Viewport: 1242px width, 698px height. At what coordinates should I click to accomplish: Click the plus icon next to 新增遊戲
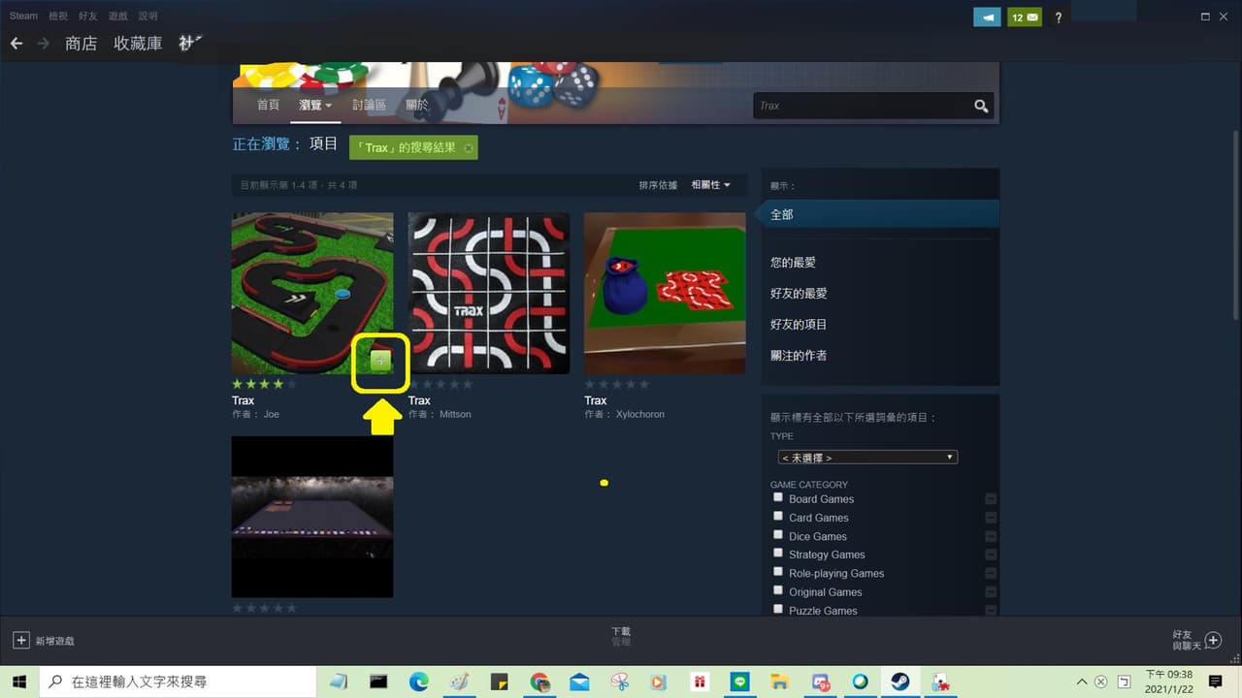coord(20,640)
